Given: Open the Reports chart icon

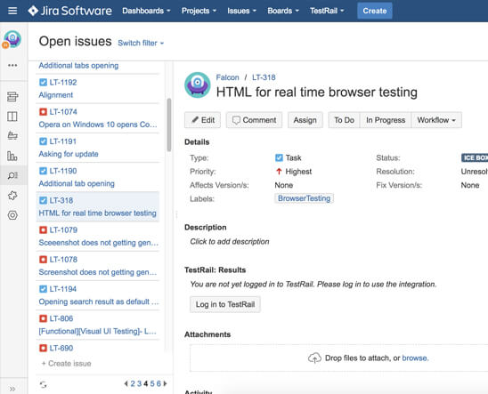Looking at the screenshot, I should coord(12,156).
